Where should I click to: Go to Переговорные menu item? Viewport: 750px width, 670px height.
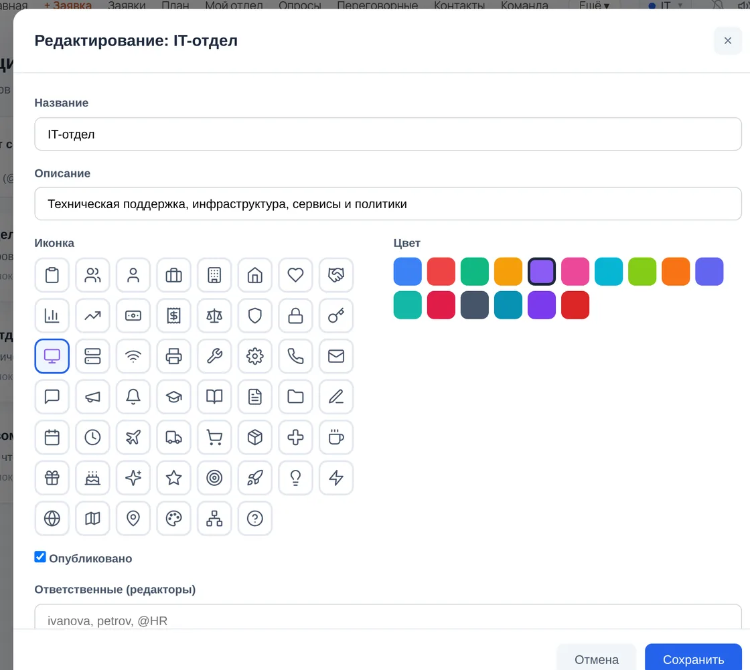(x=378, y=5)
